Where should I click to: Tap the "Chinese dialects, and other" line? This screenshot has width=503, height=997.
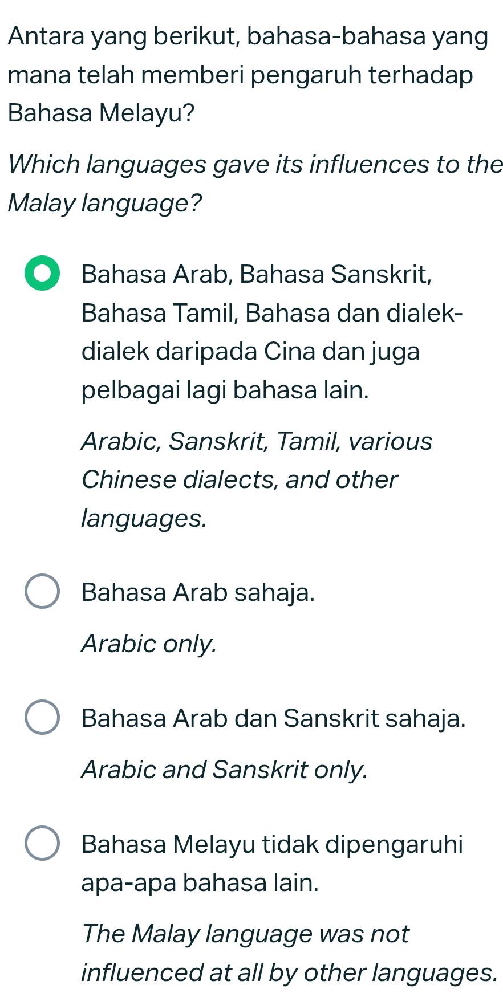(x=240, y=479)
